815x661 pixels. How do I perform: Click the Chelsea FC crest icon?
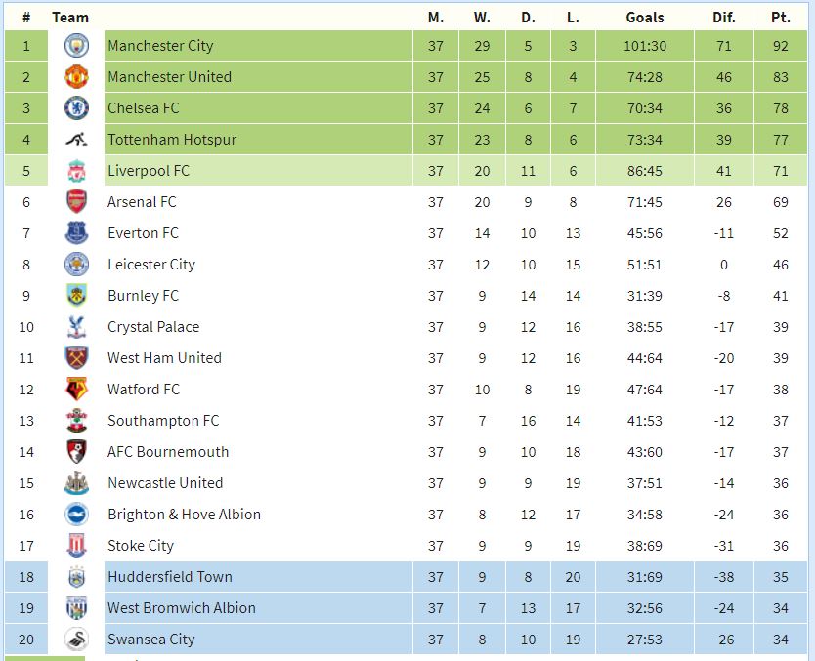pyautogui.click(x=76, y=108)
